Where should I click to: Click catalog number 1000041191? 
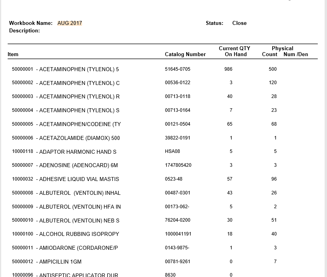(x=178, y=234)
